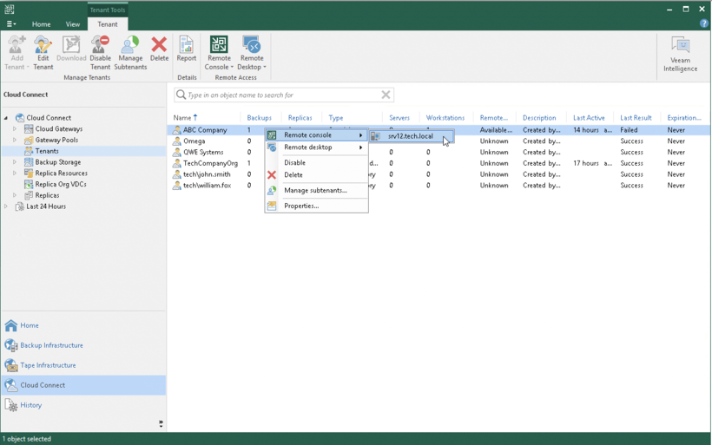The image size is (712, 445).
Task: Expand the Backup Storage tree node
Action: 15,162
